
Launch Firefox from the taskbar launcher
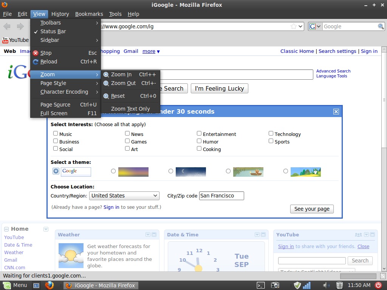[x=50, y=285]
